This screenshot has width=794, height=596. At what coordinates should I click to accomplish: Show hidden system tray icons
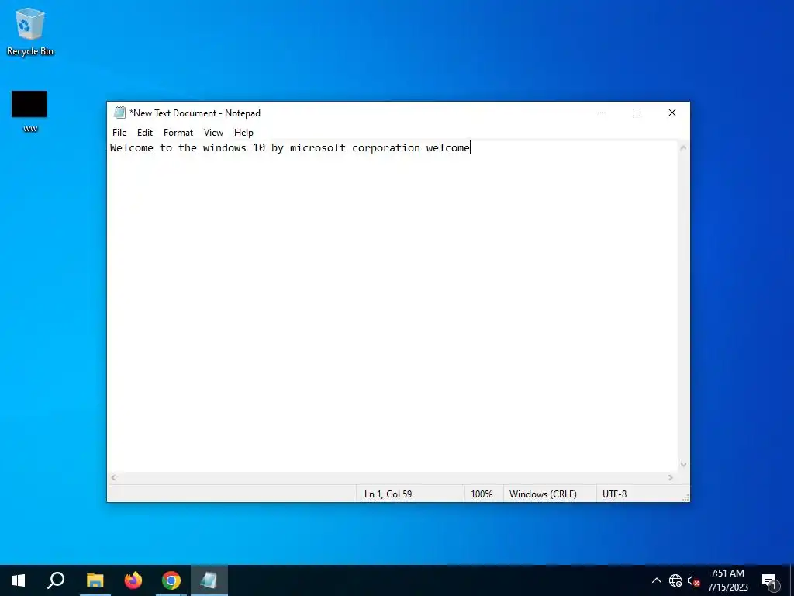coord(656,580)
